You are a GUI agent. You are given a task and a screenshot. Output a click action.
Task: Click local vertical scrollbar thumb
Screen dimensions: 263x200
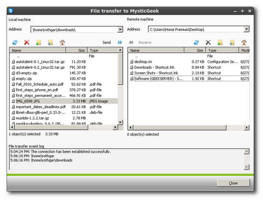coord(120,69)
